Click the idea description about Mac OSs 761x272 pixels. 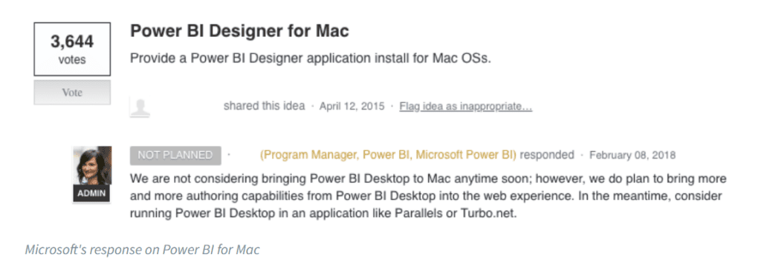[311, 59]
